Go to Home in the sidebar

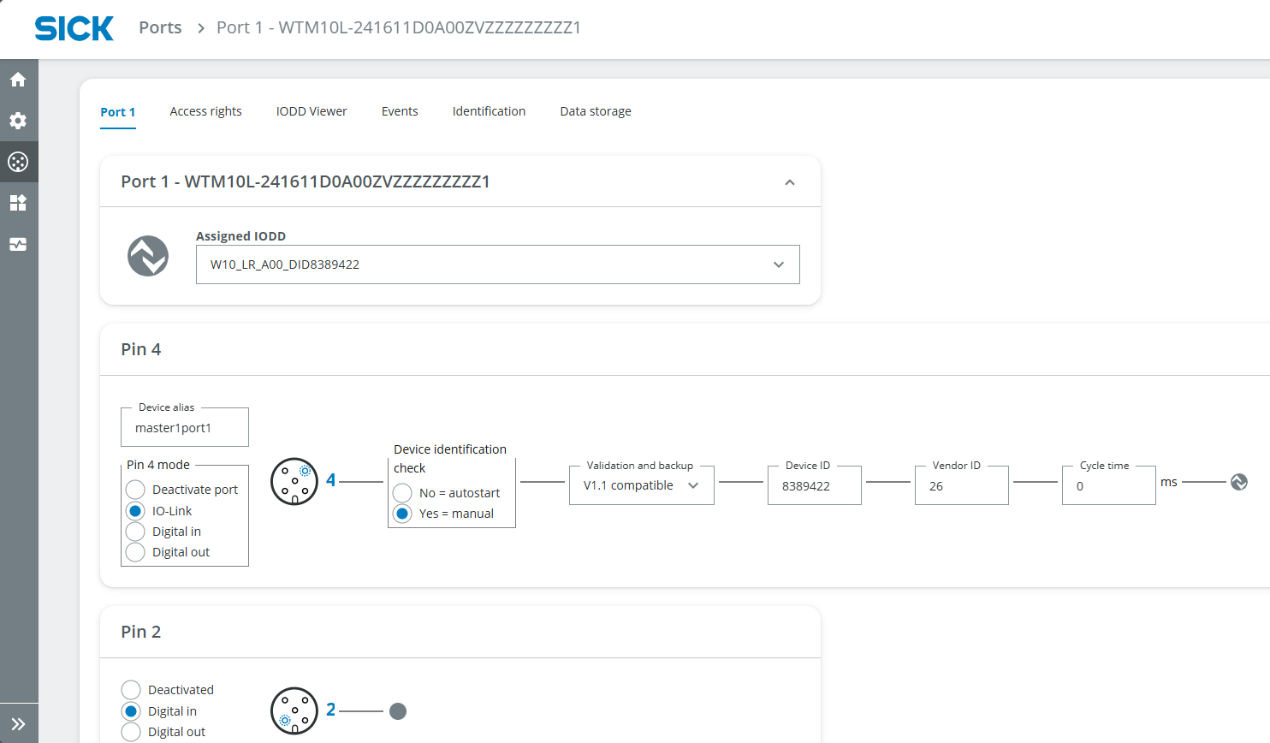coord(18,80)
